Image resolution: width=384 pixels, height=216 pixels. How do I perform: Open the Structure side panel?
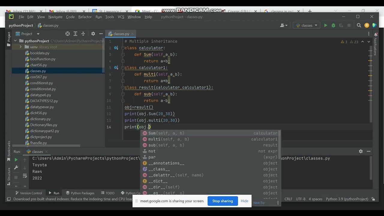(9, 176)
